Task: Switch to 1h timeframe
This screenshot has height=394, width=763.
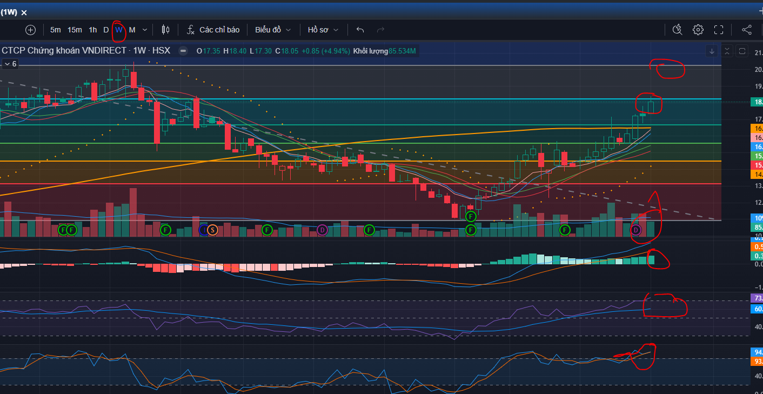Action: coord(93,30)
